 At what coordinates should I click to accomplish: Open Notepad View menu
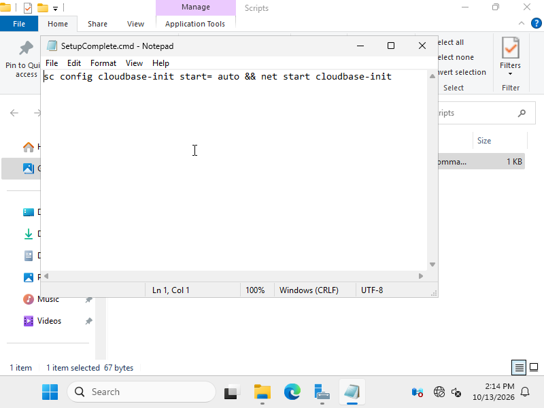tap(134, 63)
